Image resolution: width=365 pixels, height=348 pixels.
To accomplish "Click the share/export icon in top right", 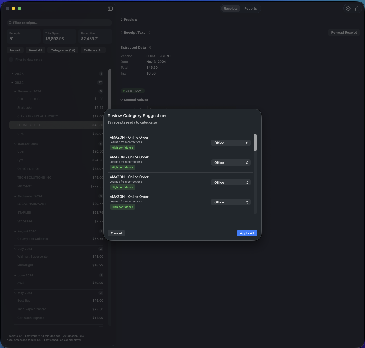I will coord(357,8).
